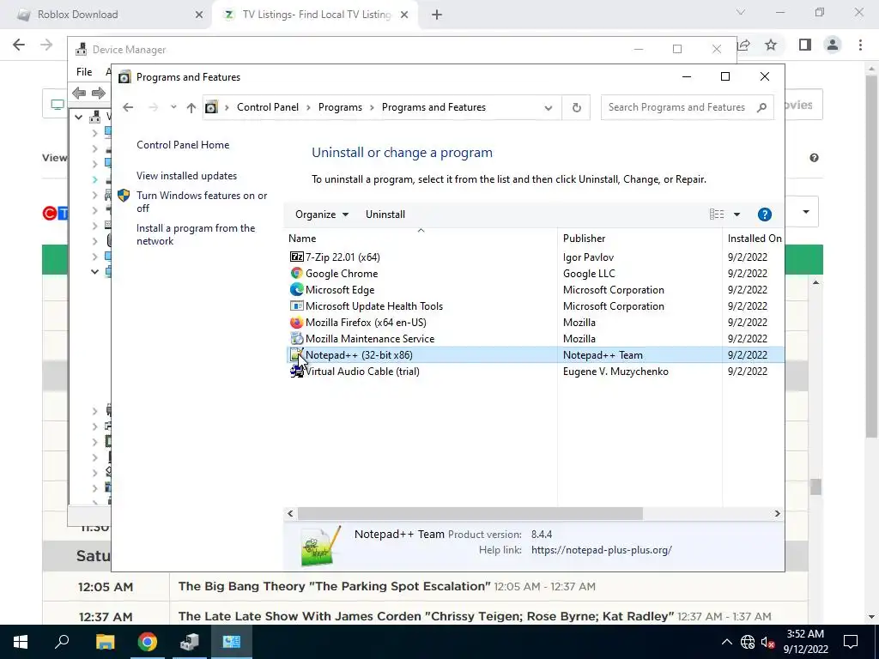Click Chrome taskbar icon
Image resolution: width=879 pixels, height=659 pixels.
pyautogui.click(x=148, y=642)
